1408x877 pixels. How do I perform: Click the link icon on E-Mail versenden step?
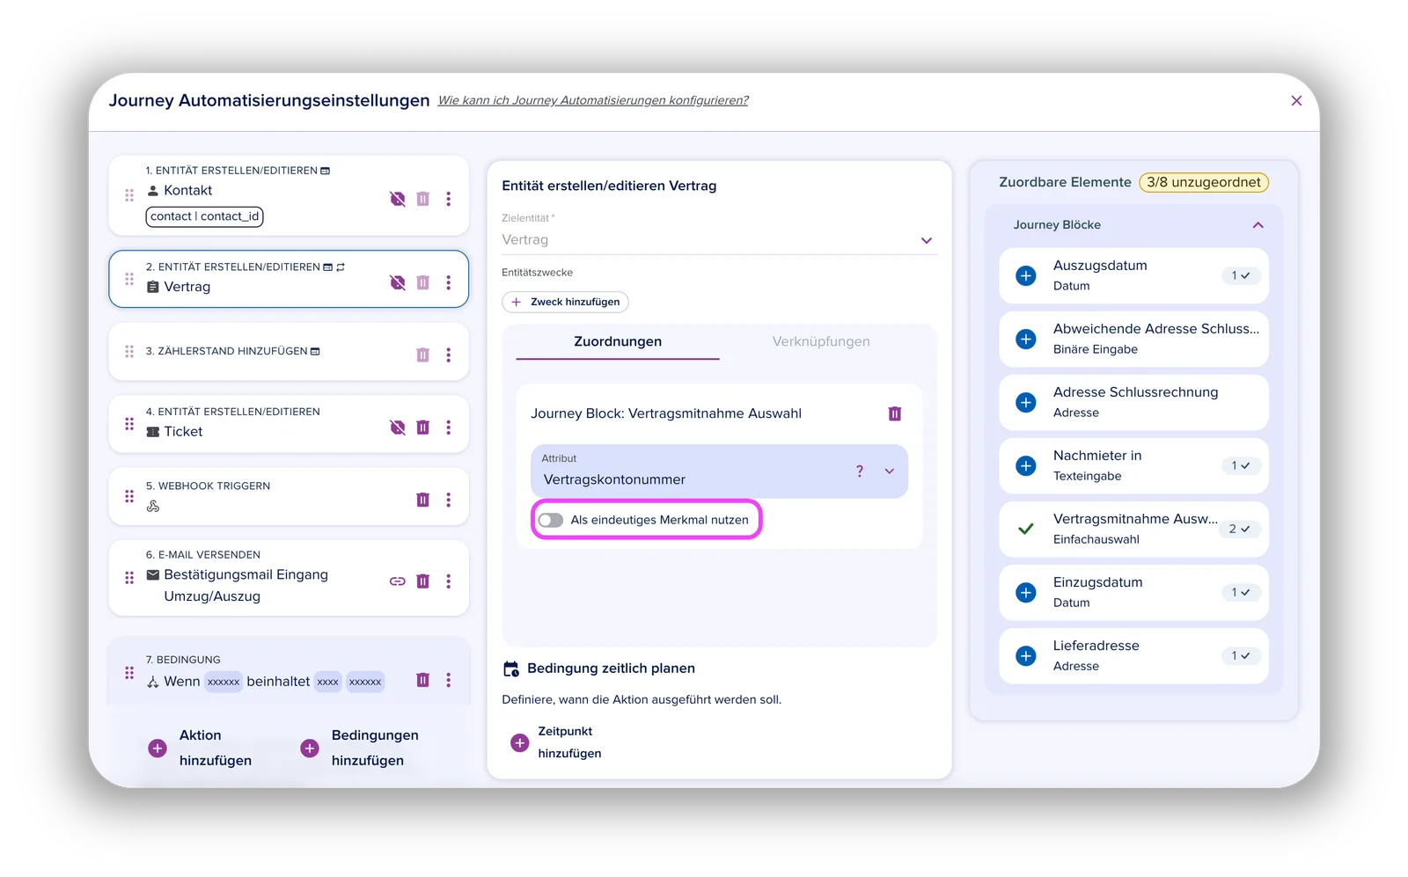(x=398, y=581)
